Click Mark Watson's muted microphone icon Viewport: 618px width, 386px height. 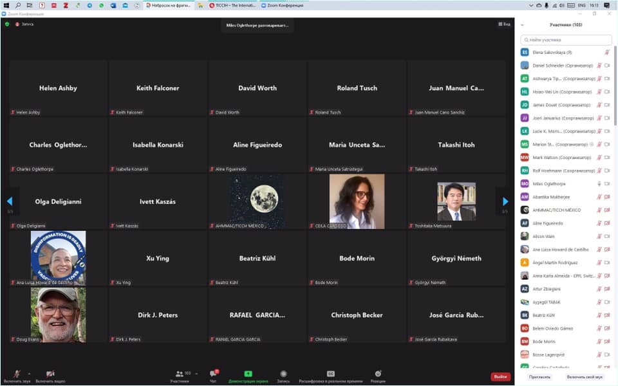pyautogui.click(x=599, y=158)
